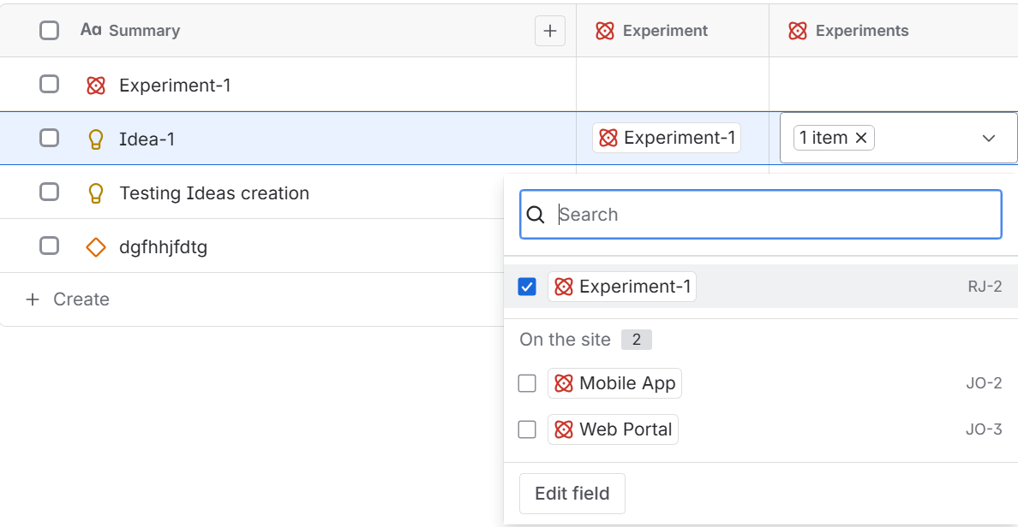Click the Experiments column header label

(862, 31)
